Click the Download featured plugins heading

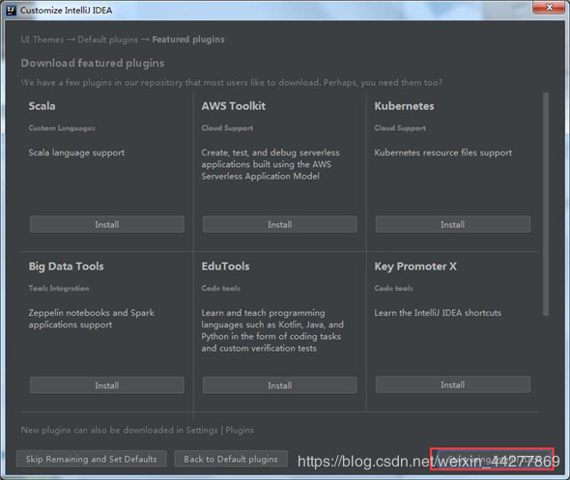93,63
